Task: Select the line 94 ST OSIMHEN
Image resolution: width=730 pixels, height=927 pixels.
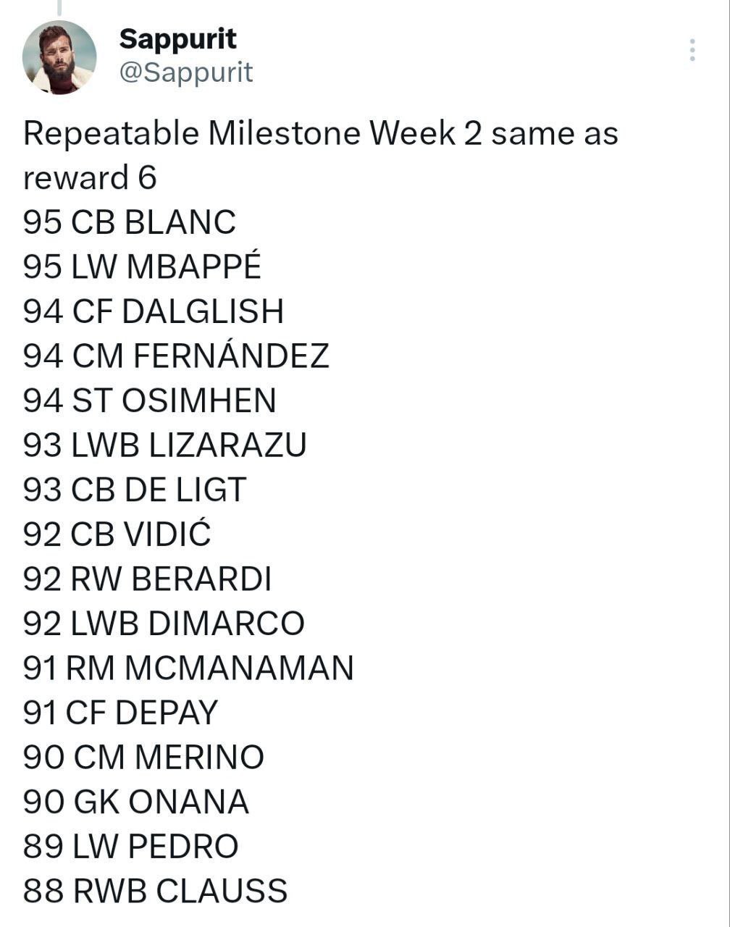Action: coord(149,400)
